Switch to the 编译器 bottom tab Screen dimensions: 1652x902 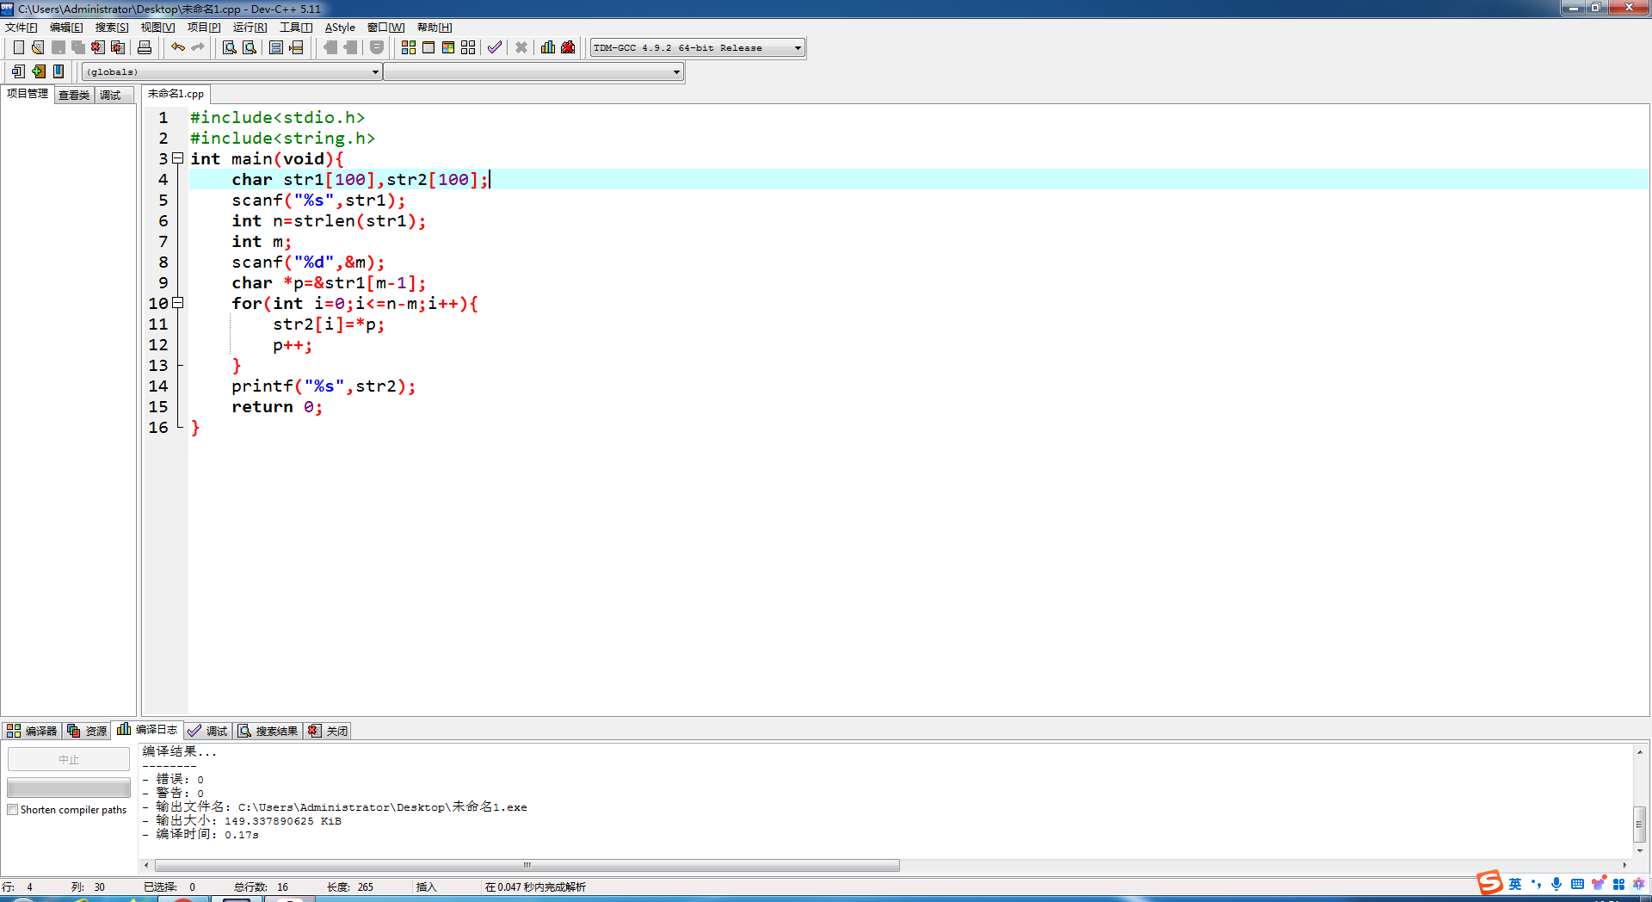pos(32,731)
